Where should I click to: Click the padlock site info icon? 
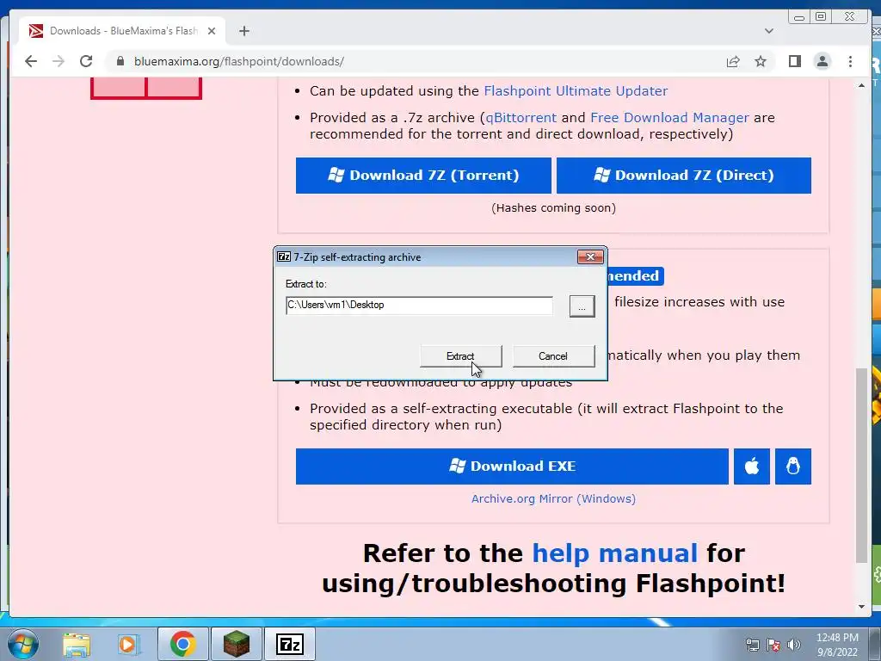[120, 61]
